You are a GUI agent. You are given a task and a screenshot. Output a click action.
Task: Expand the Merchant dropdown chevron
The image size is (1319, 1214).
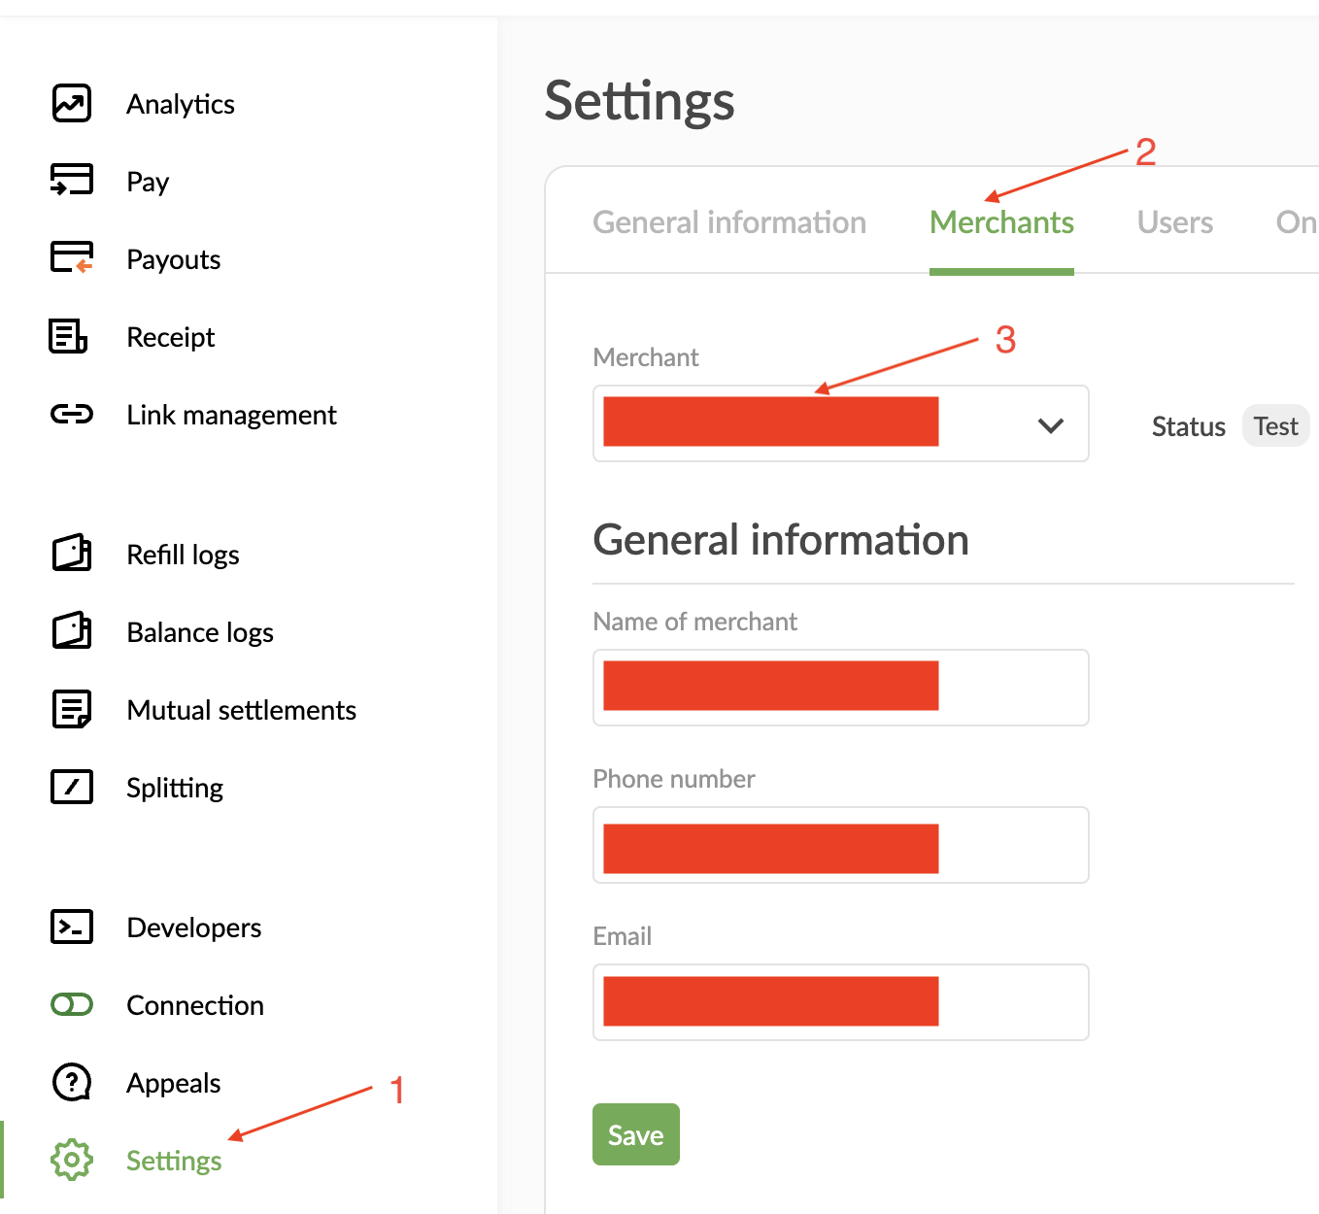coord(1051,425)
